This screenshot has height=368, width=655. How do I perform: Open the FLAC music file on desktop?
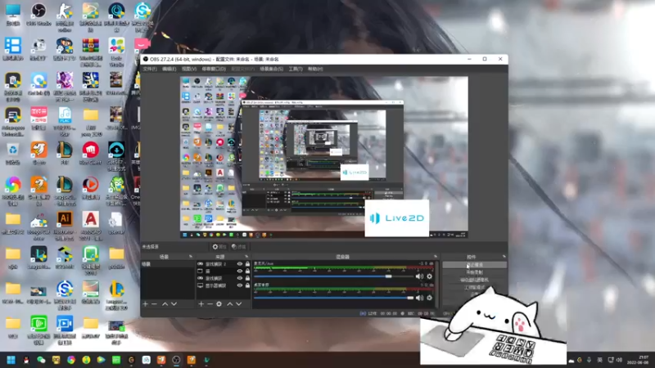(x=65, y=121)
